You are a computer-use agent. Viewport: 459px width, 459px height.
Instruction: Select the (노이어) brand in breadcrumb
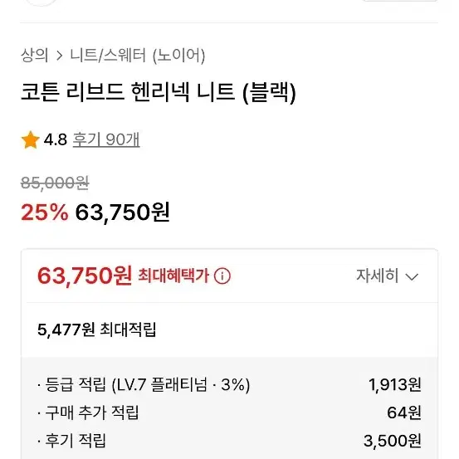click(178, 56)
